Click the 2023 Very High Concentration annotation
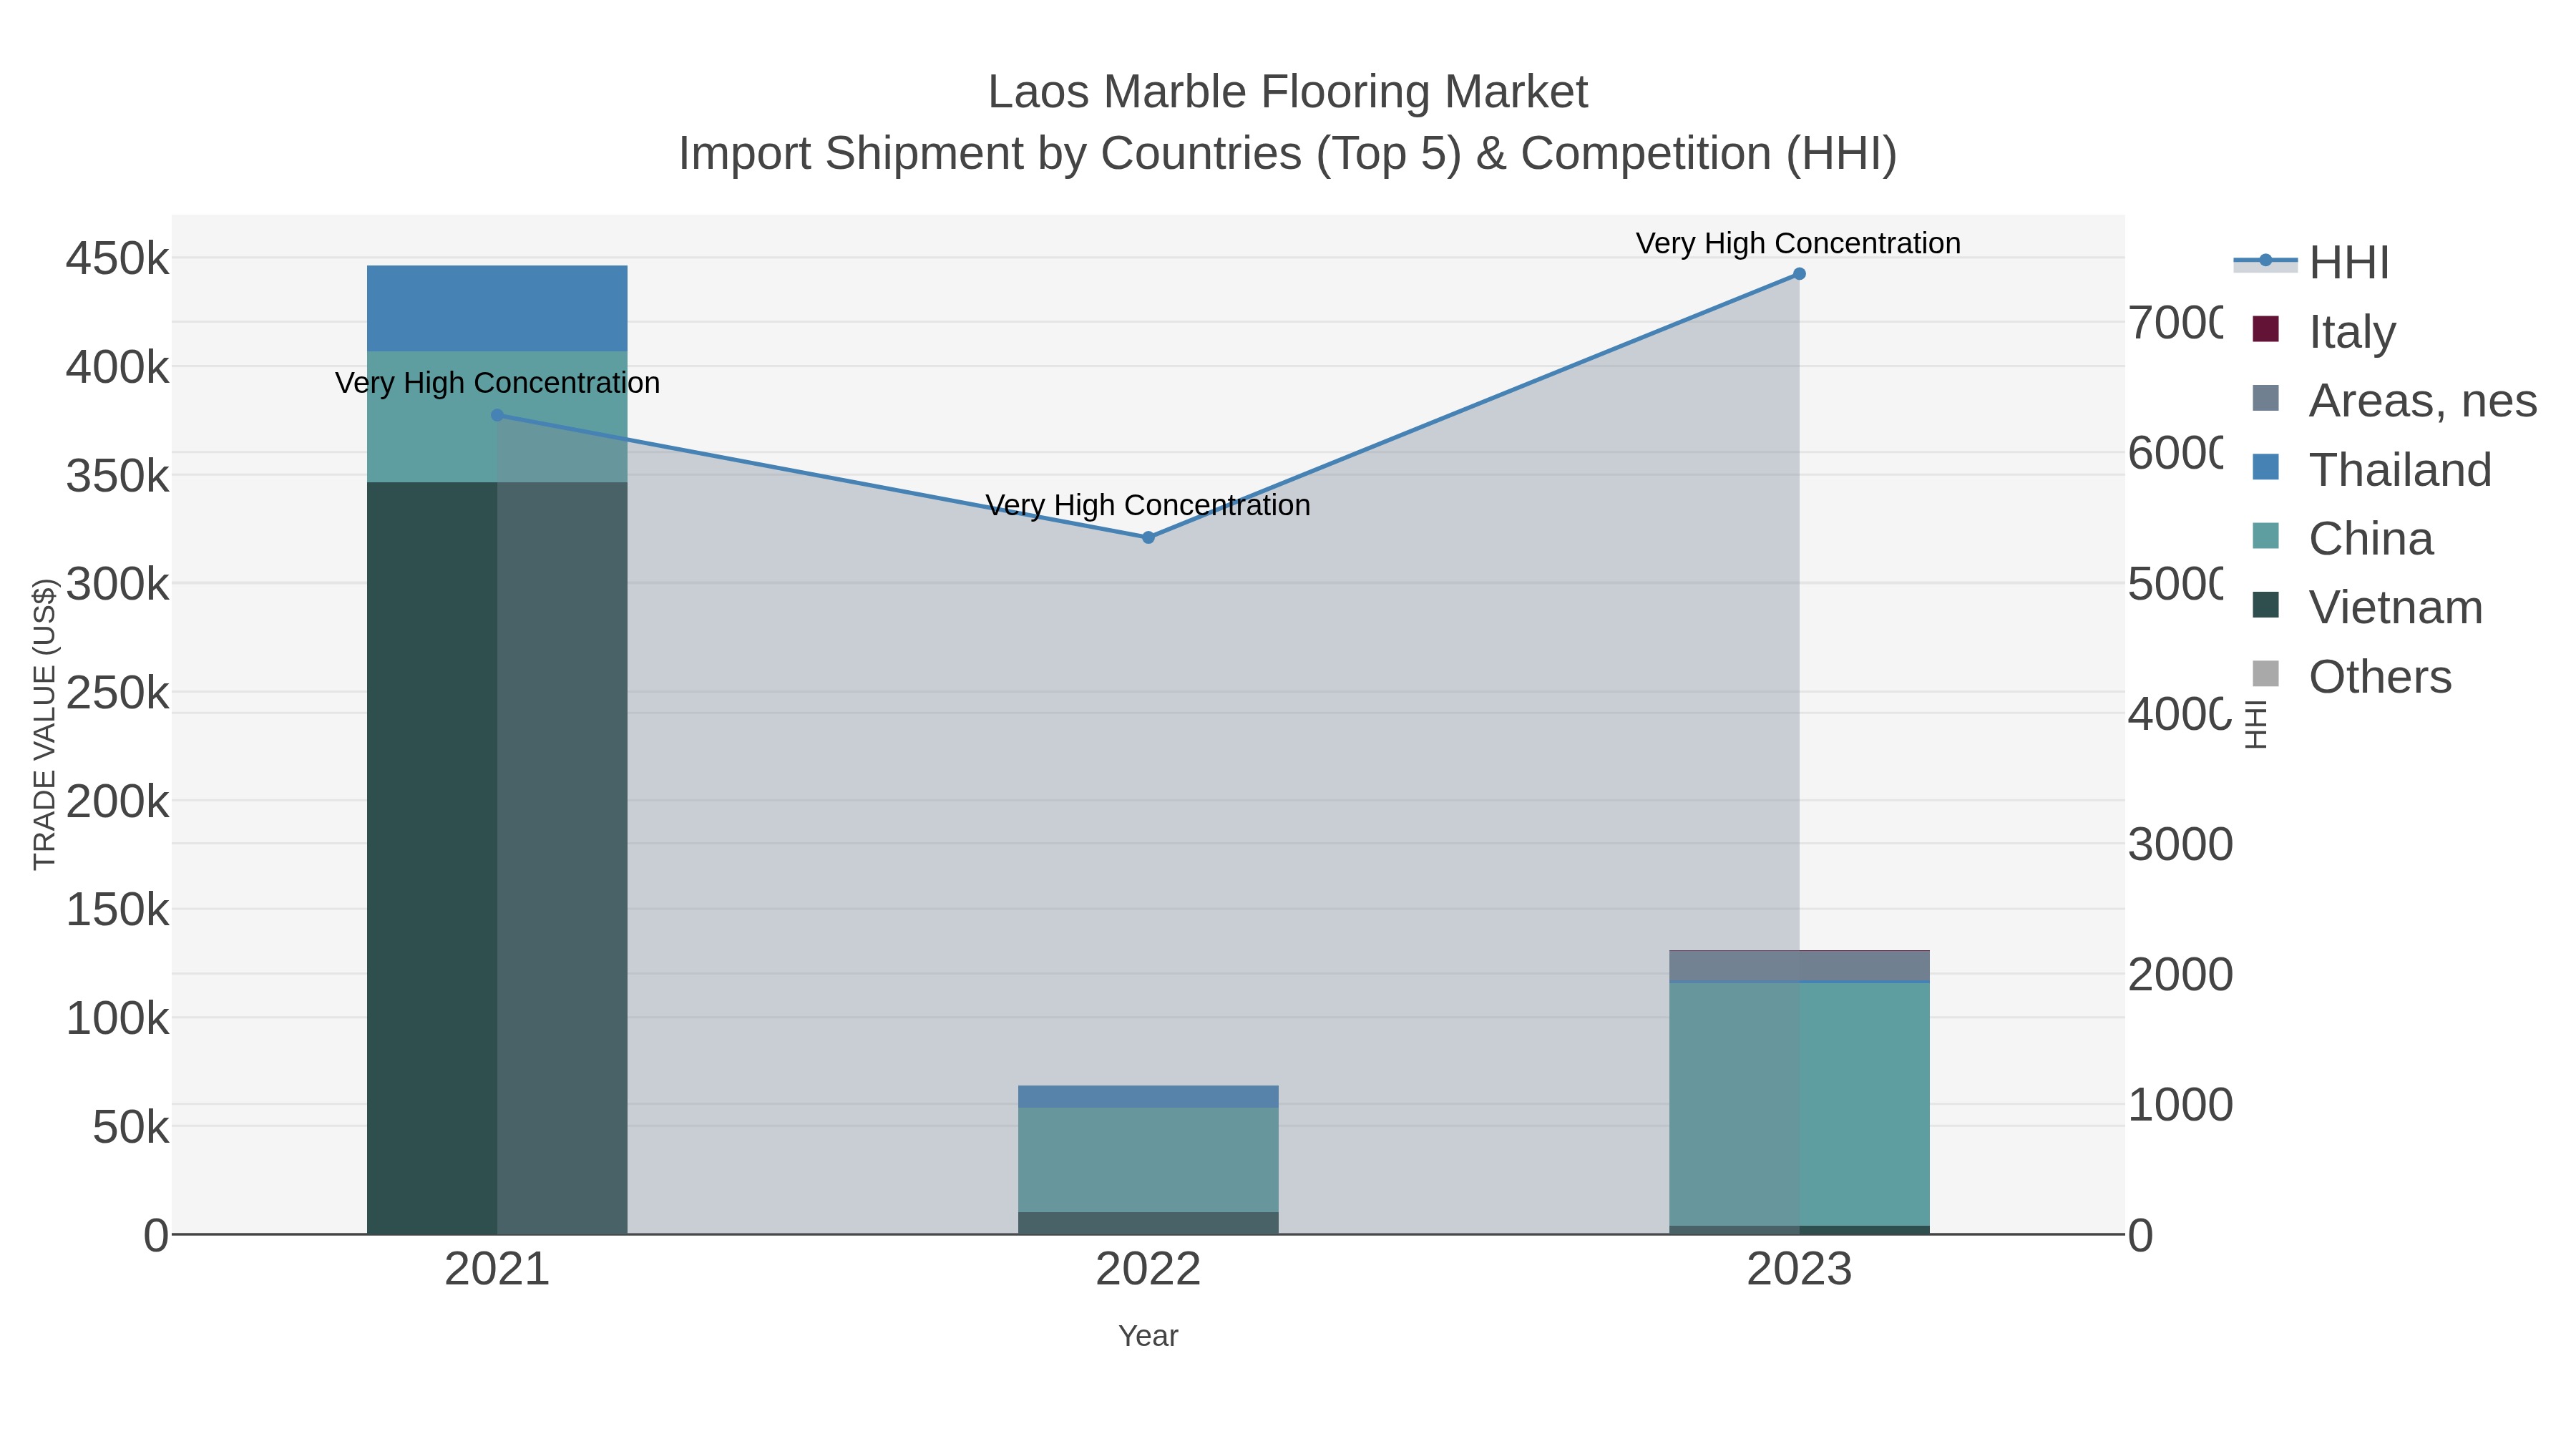 pyautogui.click(x=1799, y=243)
